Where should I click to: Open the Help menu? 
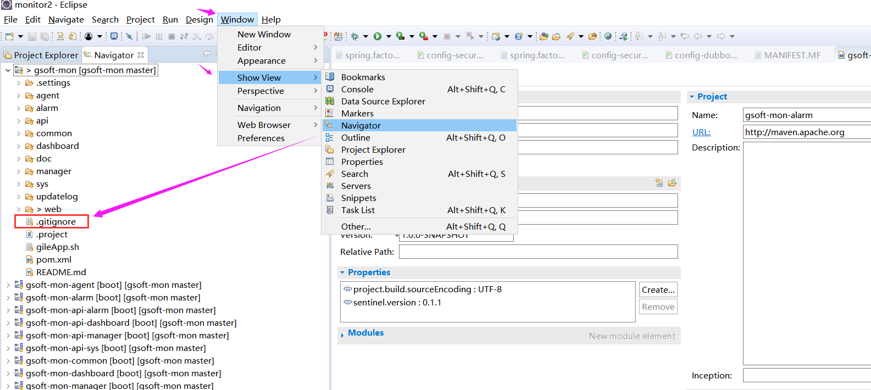pos(271,19)
